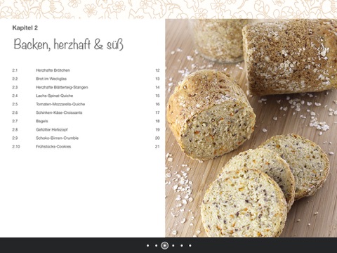The height and width of the screenshot is (253, 337).
Task: Click page number 20
Action: pos(157,138)
